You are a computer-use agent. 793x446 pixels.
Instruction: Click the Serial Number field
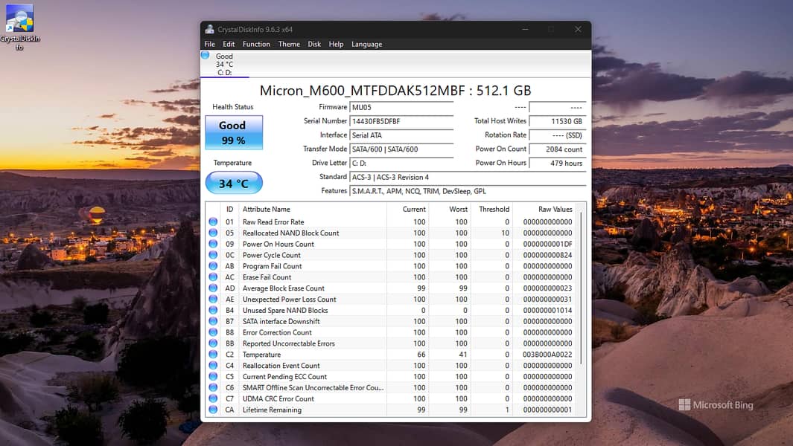(x=401, y=121)
